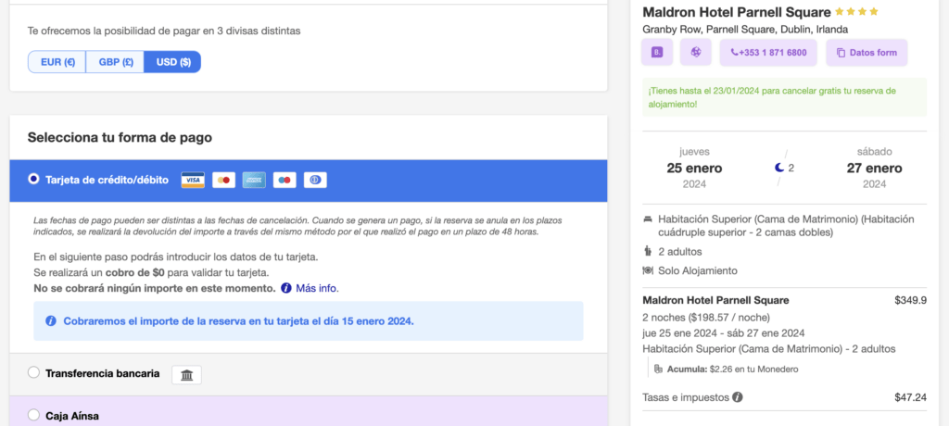949x426 pixels.
Task: Select EUR (€) currency option
Action: click(x=57, y=62)
